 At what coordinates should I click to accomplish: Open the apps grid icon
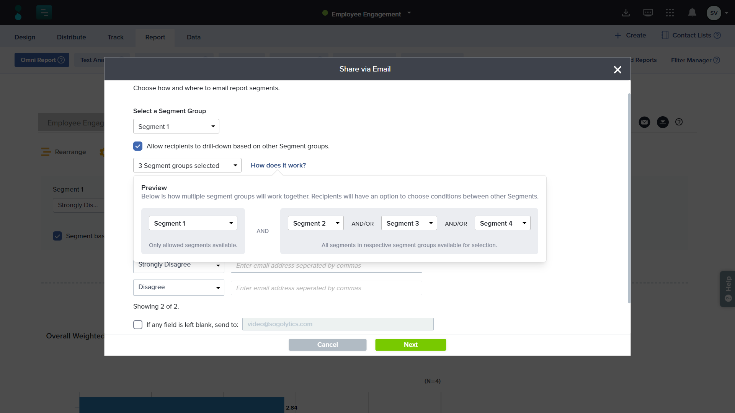coord(670,13)
